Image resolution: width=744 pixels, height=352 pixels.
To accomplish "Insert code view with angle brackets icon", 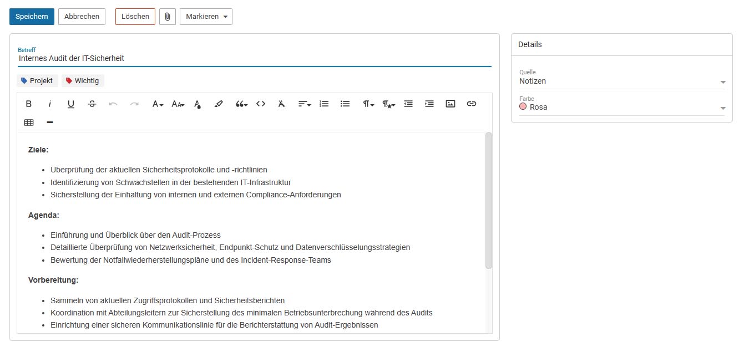I will click(261, 104).
